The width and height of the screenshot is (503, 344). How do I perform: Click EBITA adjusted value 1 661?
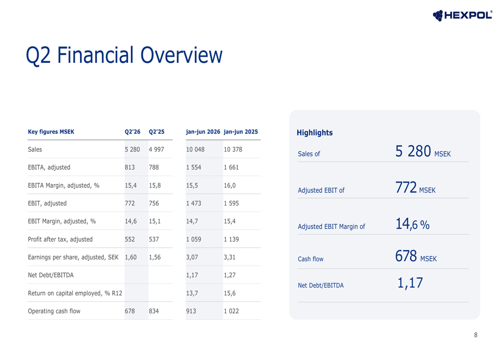coord(231,167)
